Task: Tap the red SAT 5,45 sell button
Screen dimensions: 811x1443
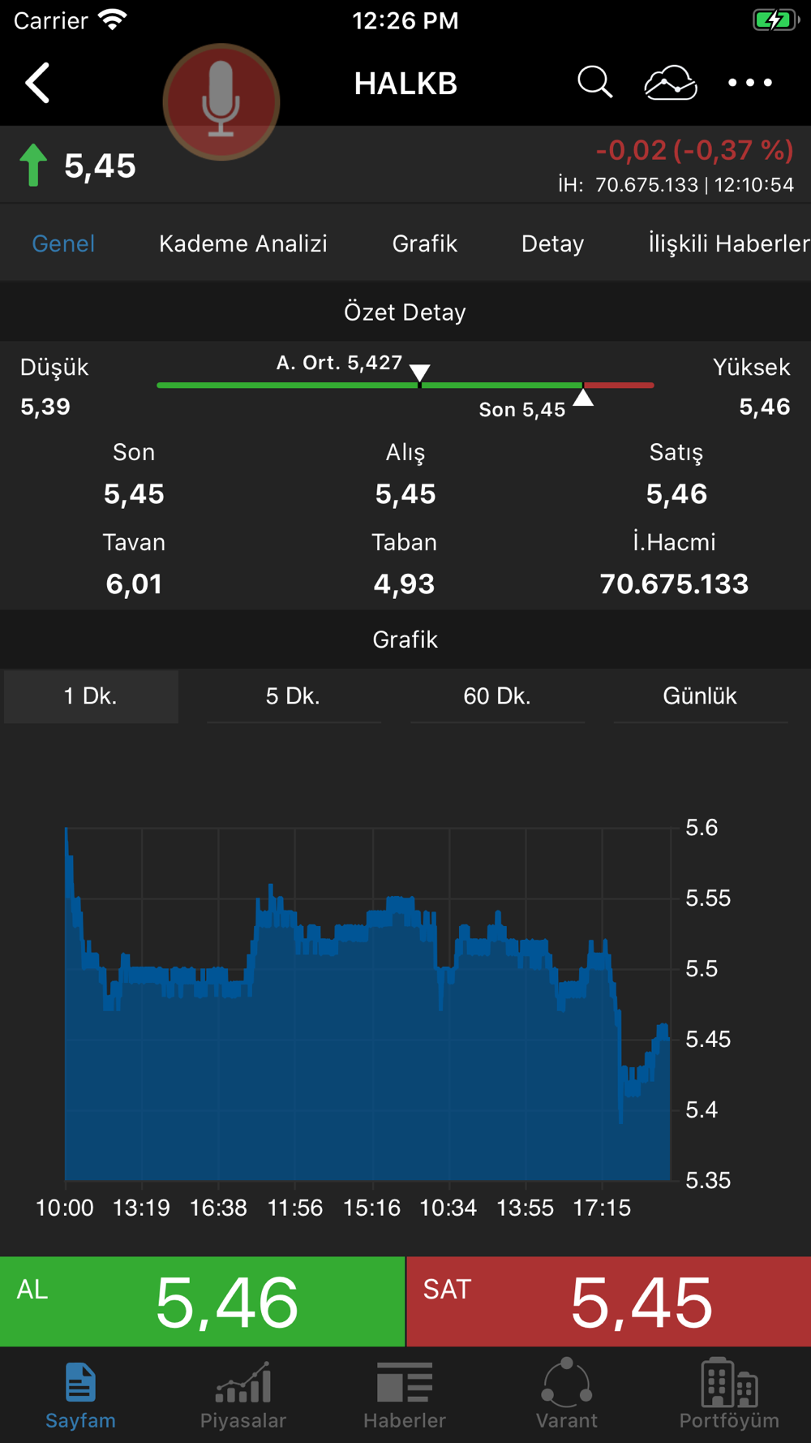Action: pyautogui.click(x=609, y=1301)
